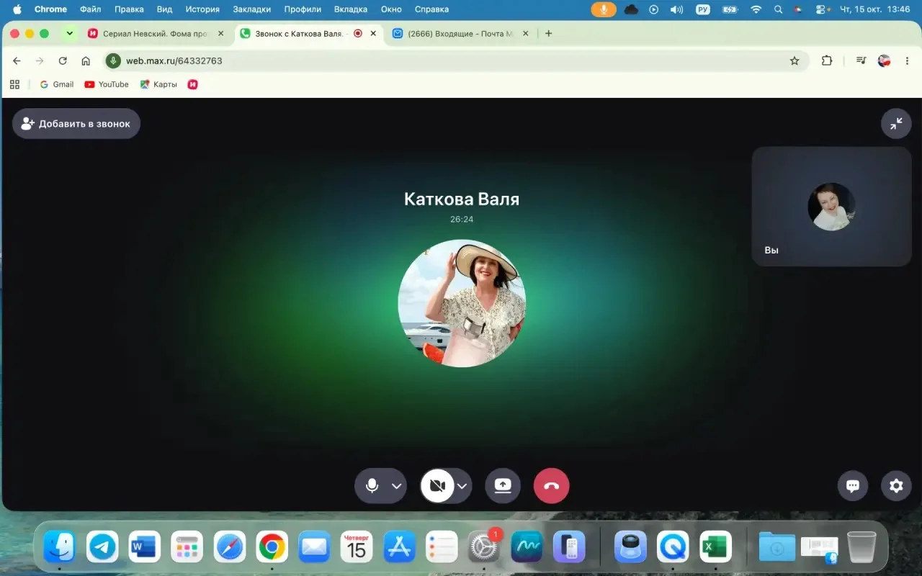
Task: Open a new browser tab
Action: coord(548,33)
